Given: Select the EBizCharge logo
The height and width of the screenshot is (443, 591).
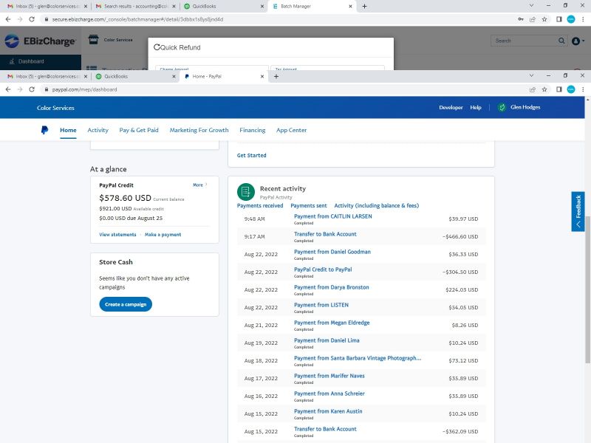Looking at the screenshot, I should (39, 41).
